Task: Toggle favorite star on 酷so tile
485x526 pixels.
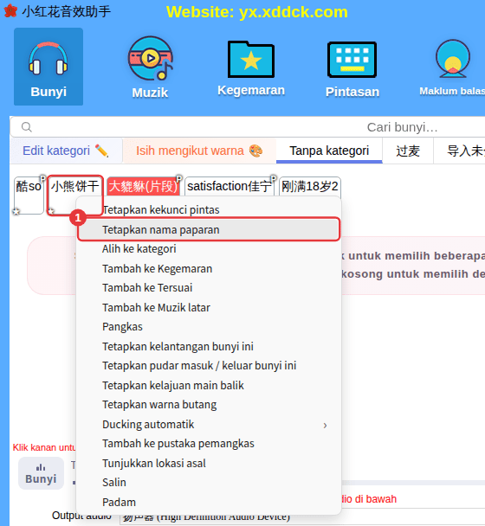Action: 16,211
